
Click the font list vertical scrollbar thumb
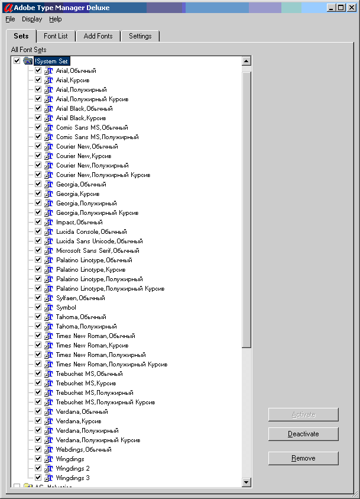(247, 210)
